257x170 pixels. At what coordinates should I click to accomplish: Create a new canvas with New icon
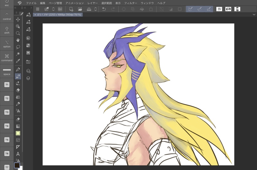(x=71, y=9)
